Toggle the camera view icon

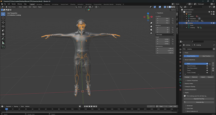151,30
